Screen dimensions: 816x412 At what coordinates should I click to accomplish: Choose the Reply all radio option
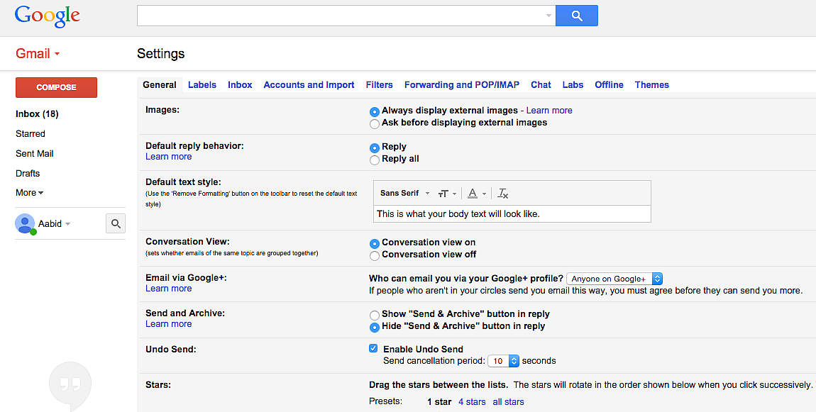(x=374, y=160)
